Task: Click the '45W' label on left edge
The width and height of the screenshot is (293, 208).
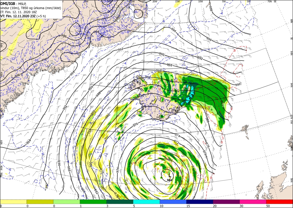Action: 1,74
